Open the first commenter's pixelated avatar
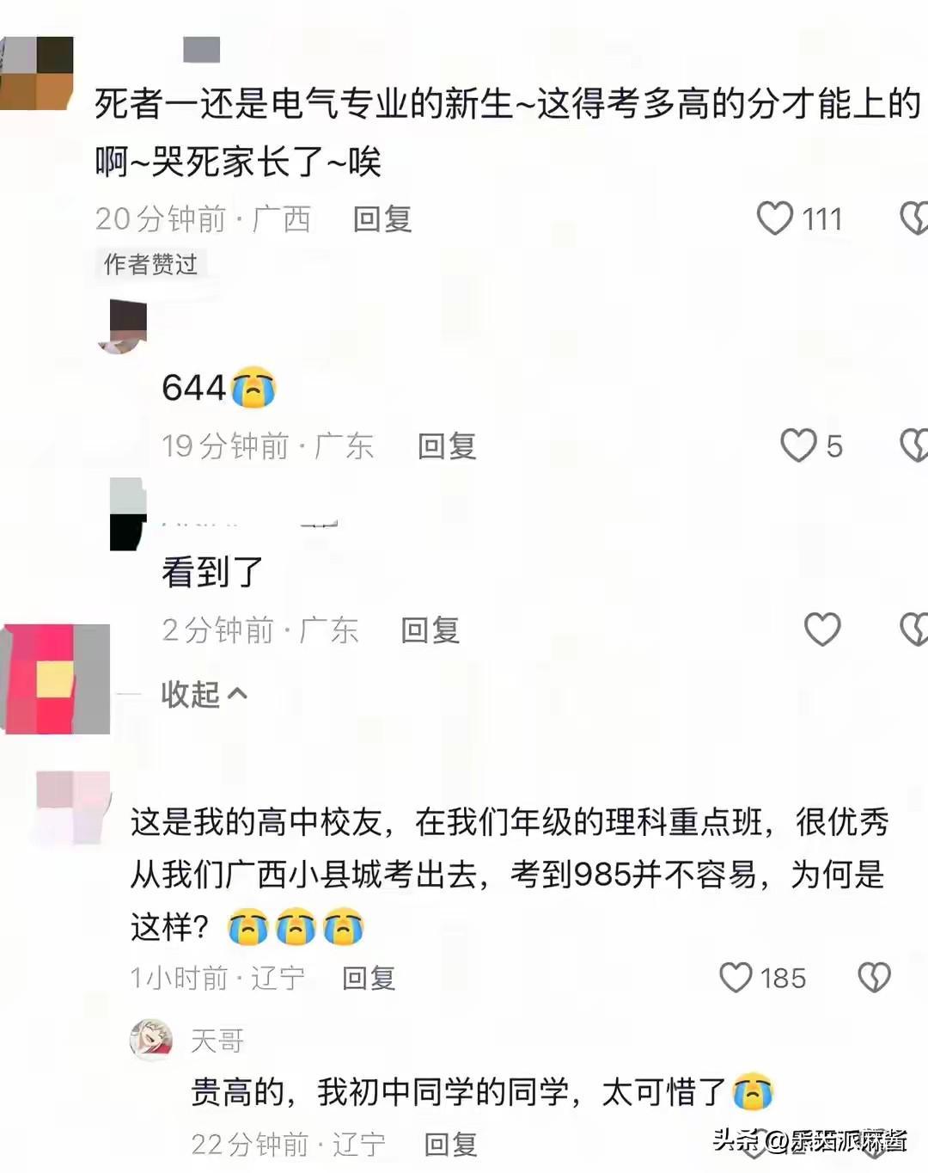The image size is (928, 1173). (x=37, y=73)
